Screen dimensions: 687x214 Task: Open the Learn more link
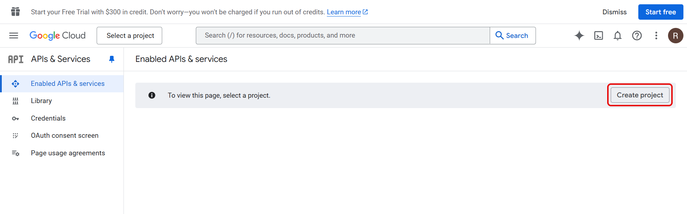pos(344,12)
